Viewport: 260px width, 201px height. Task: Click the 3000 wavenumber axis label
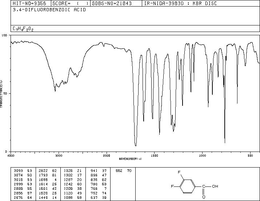pos(59,156)
